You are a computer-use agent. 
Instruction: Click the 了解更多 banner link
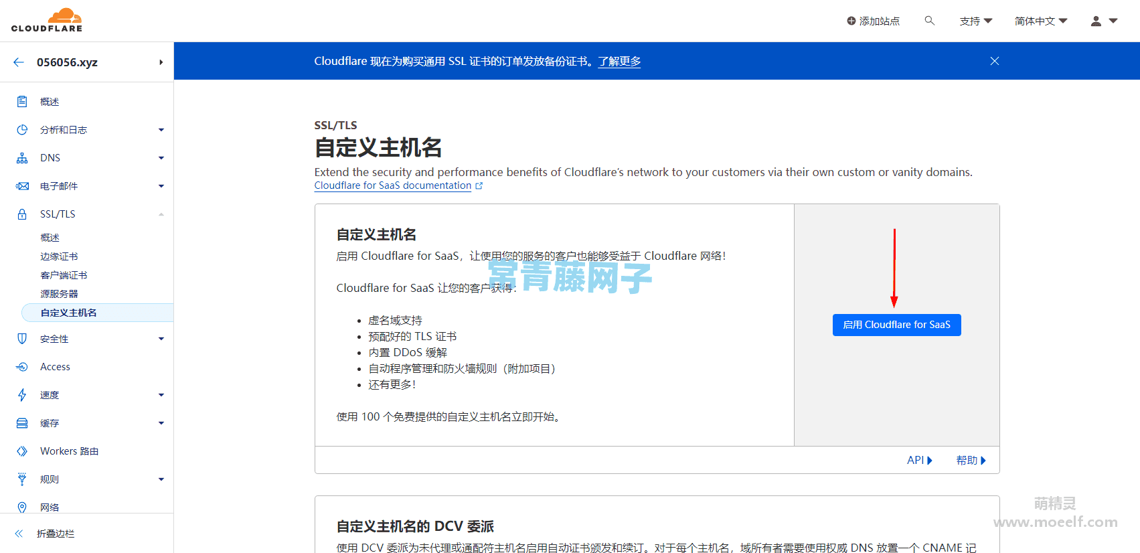(x=619, y=62)
